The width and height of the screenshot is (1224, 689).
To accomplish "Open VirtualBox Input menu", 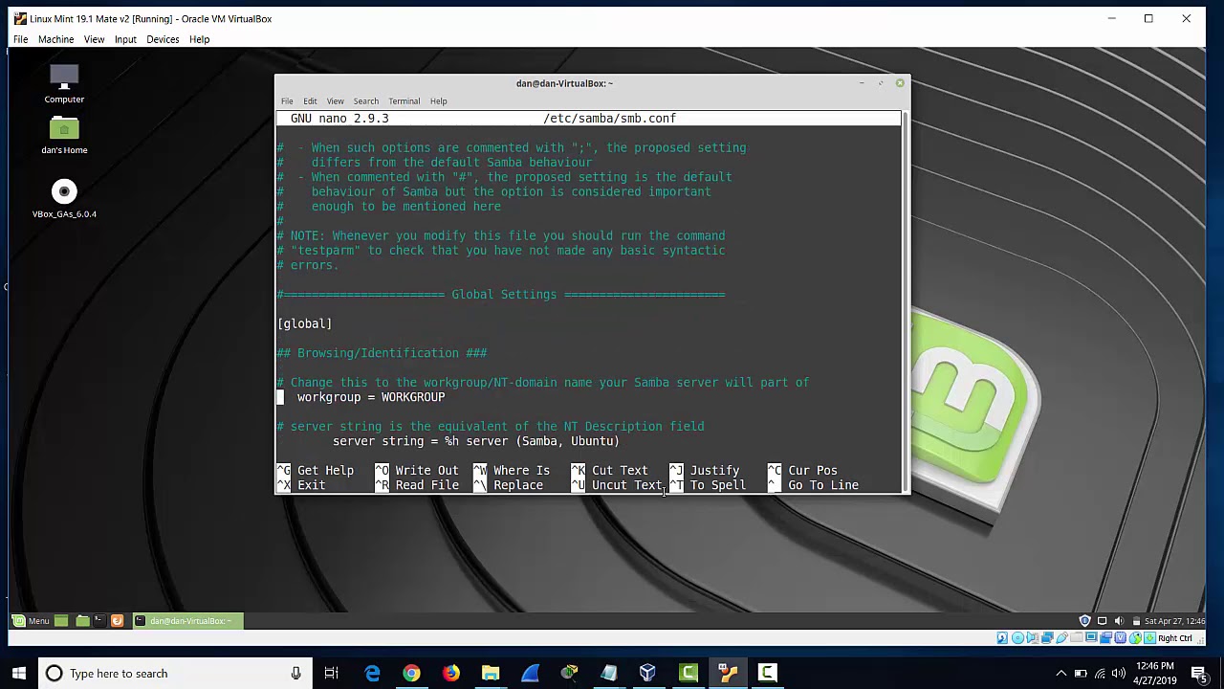I will click(x=125, y=39).
